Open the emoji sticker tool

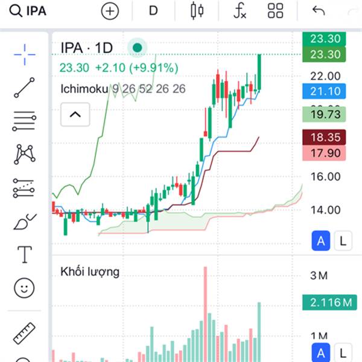click(24, 288)
